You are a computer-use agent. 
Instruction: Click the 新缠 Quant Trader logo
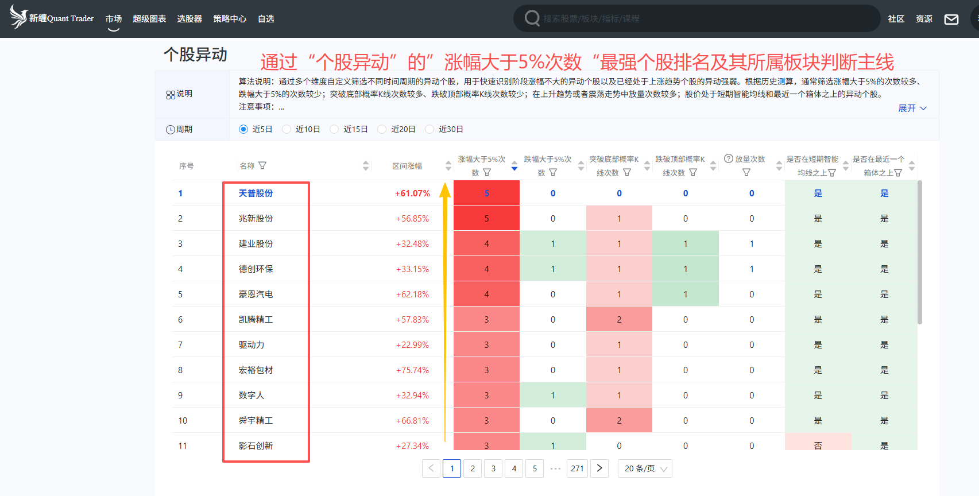52,18
